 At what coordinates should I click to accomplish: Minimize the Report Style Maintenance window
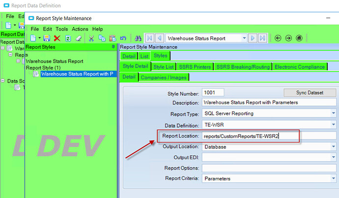point(328,18)
